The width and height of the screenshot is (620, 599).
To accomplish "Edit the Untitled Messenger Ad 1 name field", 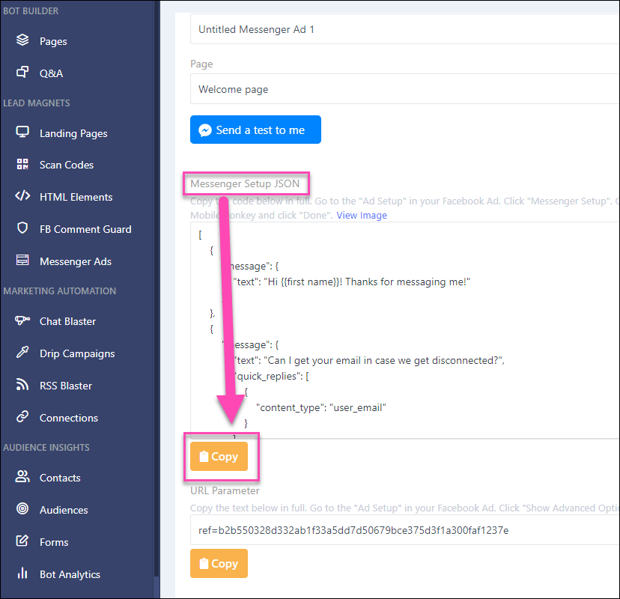I will click(x=405, y=29).
